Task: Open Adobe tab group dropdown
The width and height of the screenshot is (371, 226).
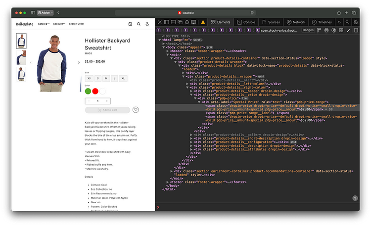Action: (x=46, y=12)
